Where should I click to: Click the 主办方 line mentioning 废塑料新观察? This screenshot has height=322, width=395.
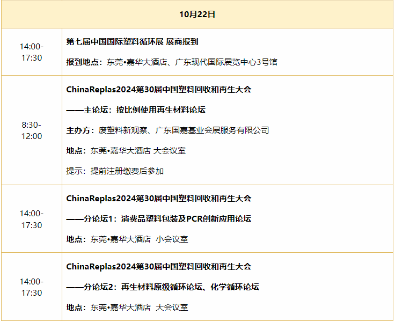167,130
